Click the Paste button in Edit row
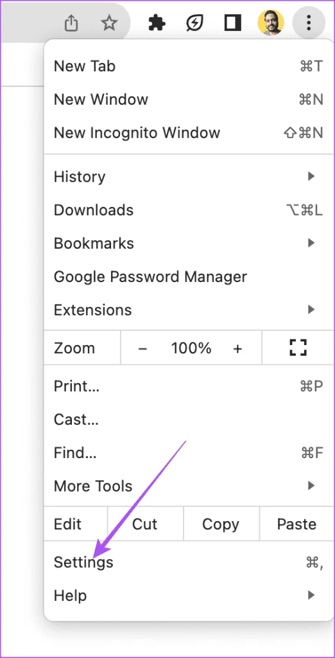 coord(297,524)
